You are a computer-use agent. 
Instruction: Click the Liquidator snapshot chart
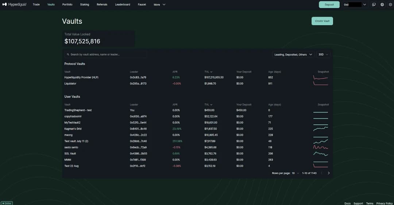321,84
